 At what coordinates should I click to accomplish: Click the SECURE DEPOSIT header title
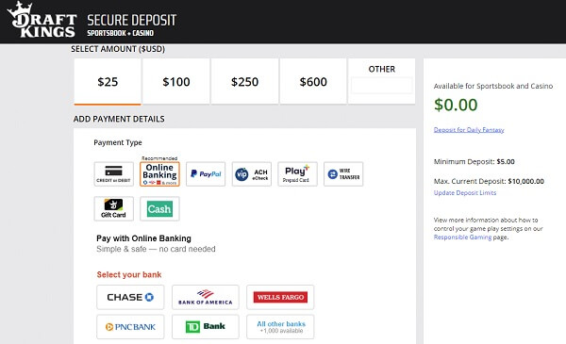[132, 20]
